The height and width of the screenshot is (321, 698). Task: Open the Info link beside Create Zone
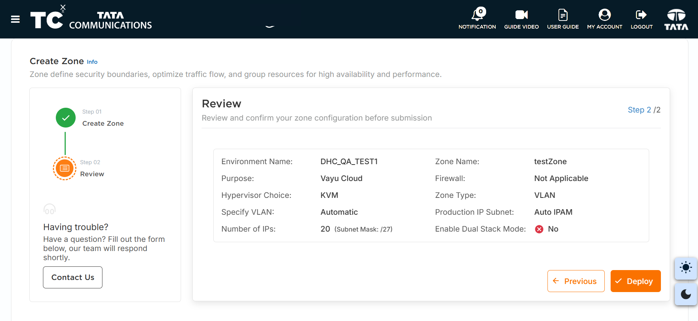(x=92, y=62)
